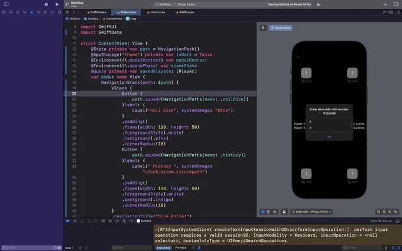Image resolution: width=402 pixels, height=251 pixels.
Task: Tap OK in the dice dialog
Action: (329, 137)
